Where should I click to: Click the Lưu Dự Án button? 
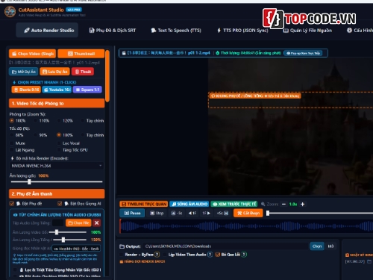point(55,72)
